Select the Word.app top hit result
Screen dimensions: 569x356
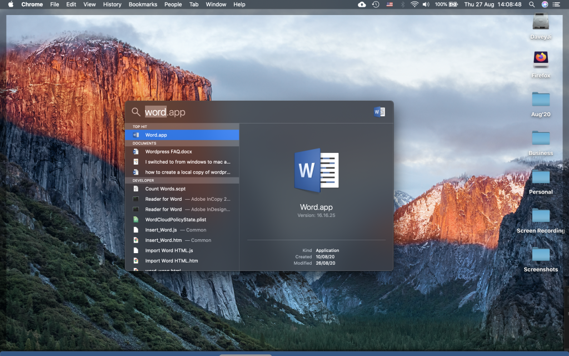point(182,135)
